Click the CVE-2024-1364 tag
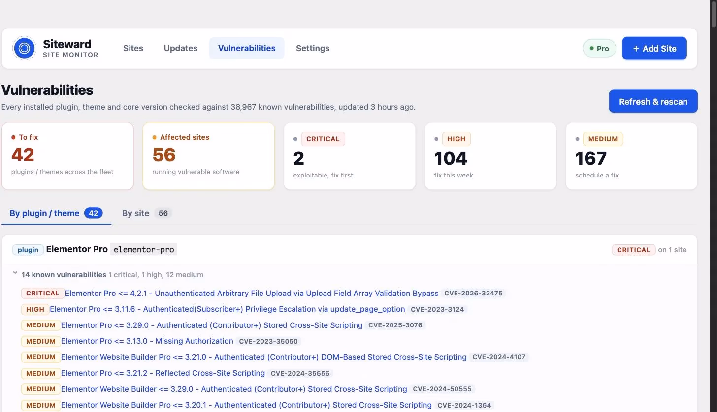Viewport: 717px width, 412px height. 464,405
